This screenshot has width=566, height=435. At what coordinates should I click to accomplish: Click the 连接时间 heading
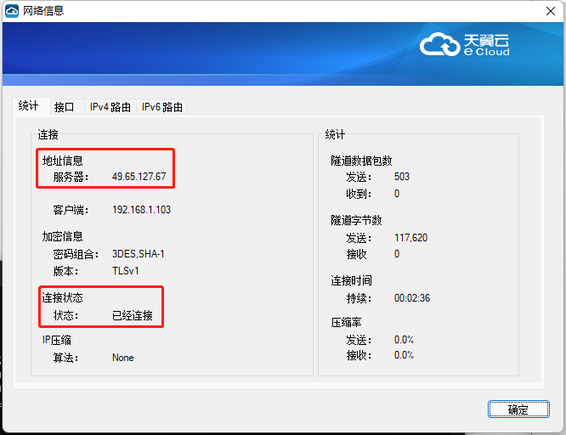pos(351,280)
